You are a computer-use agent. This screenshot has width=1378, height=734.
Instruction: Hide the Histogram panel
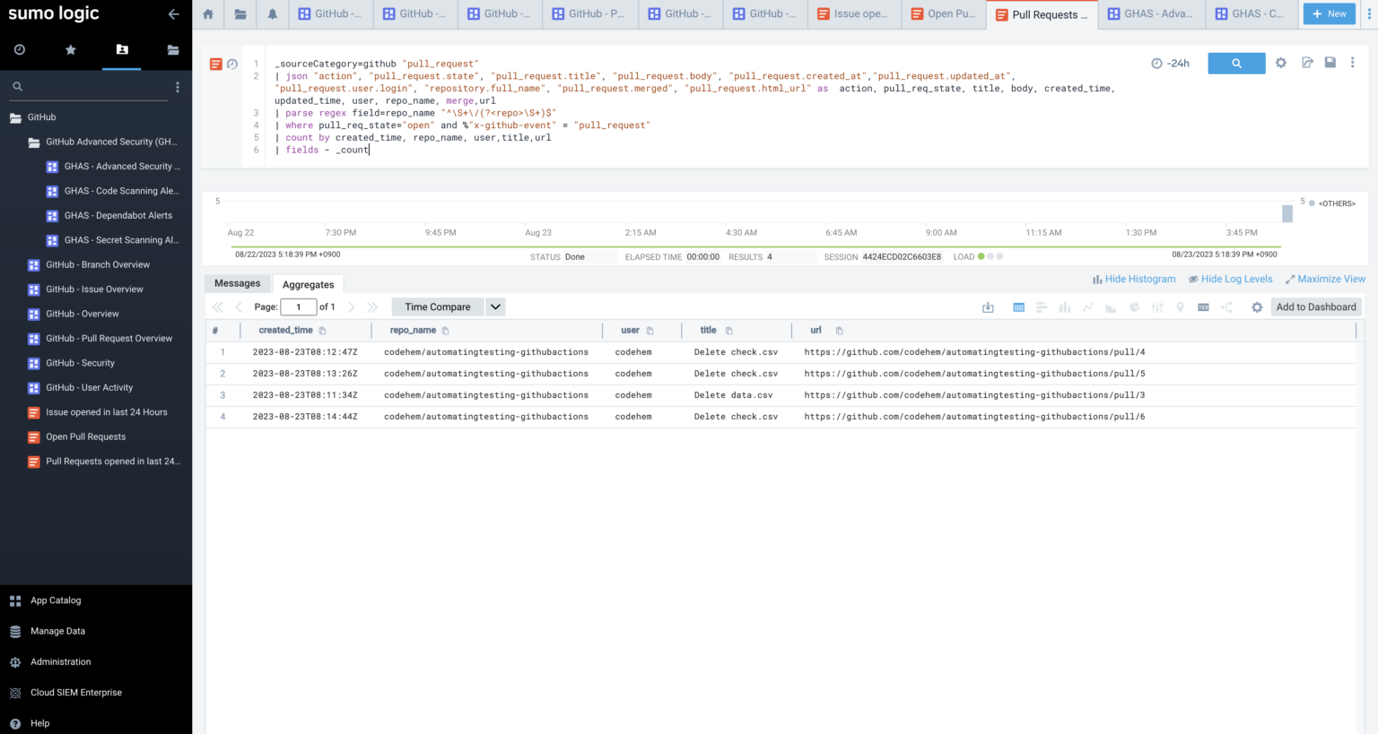tap(1133, 279)
